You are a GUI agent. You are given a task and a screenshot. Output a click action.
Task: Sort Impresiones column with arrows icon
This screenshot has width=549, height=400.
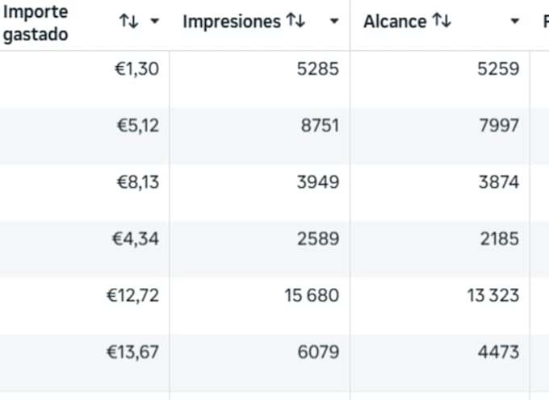point(295,21)
